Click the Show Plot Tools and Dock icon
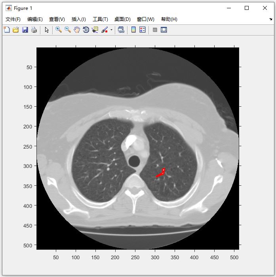Screen dimensions: 276x277 click(x=164, y=30)
